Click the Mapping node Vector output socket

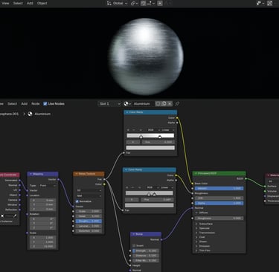(x=58, y=179)
